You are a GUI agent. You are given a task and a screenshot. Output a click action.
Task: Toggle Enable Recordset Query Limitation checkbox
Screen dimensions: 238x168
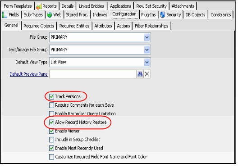tap(51, 114)
